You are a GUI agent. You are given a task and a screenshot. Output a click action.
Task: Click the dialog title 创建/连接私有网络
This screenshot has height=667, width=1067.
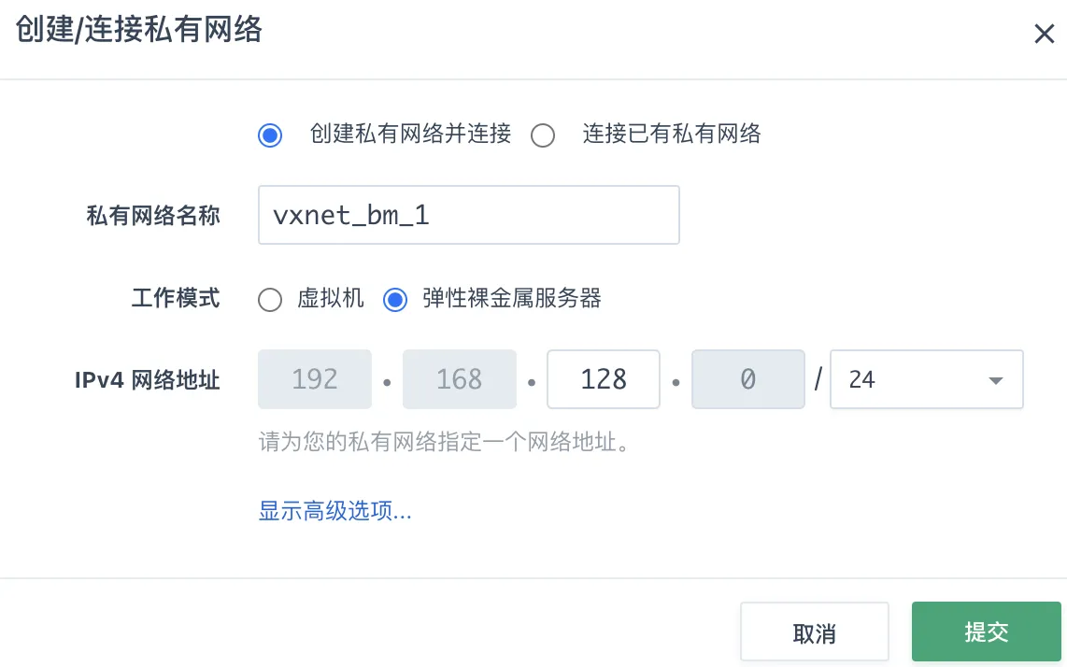tap(139, 31)
